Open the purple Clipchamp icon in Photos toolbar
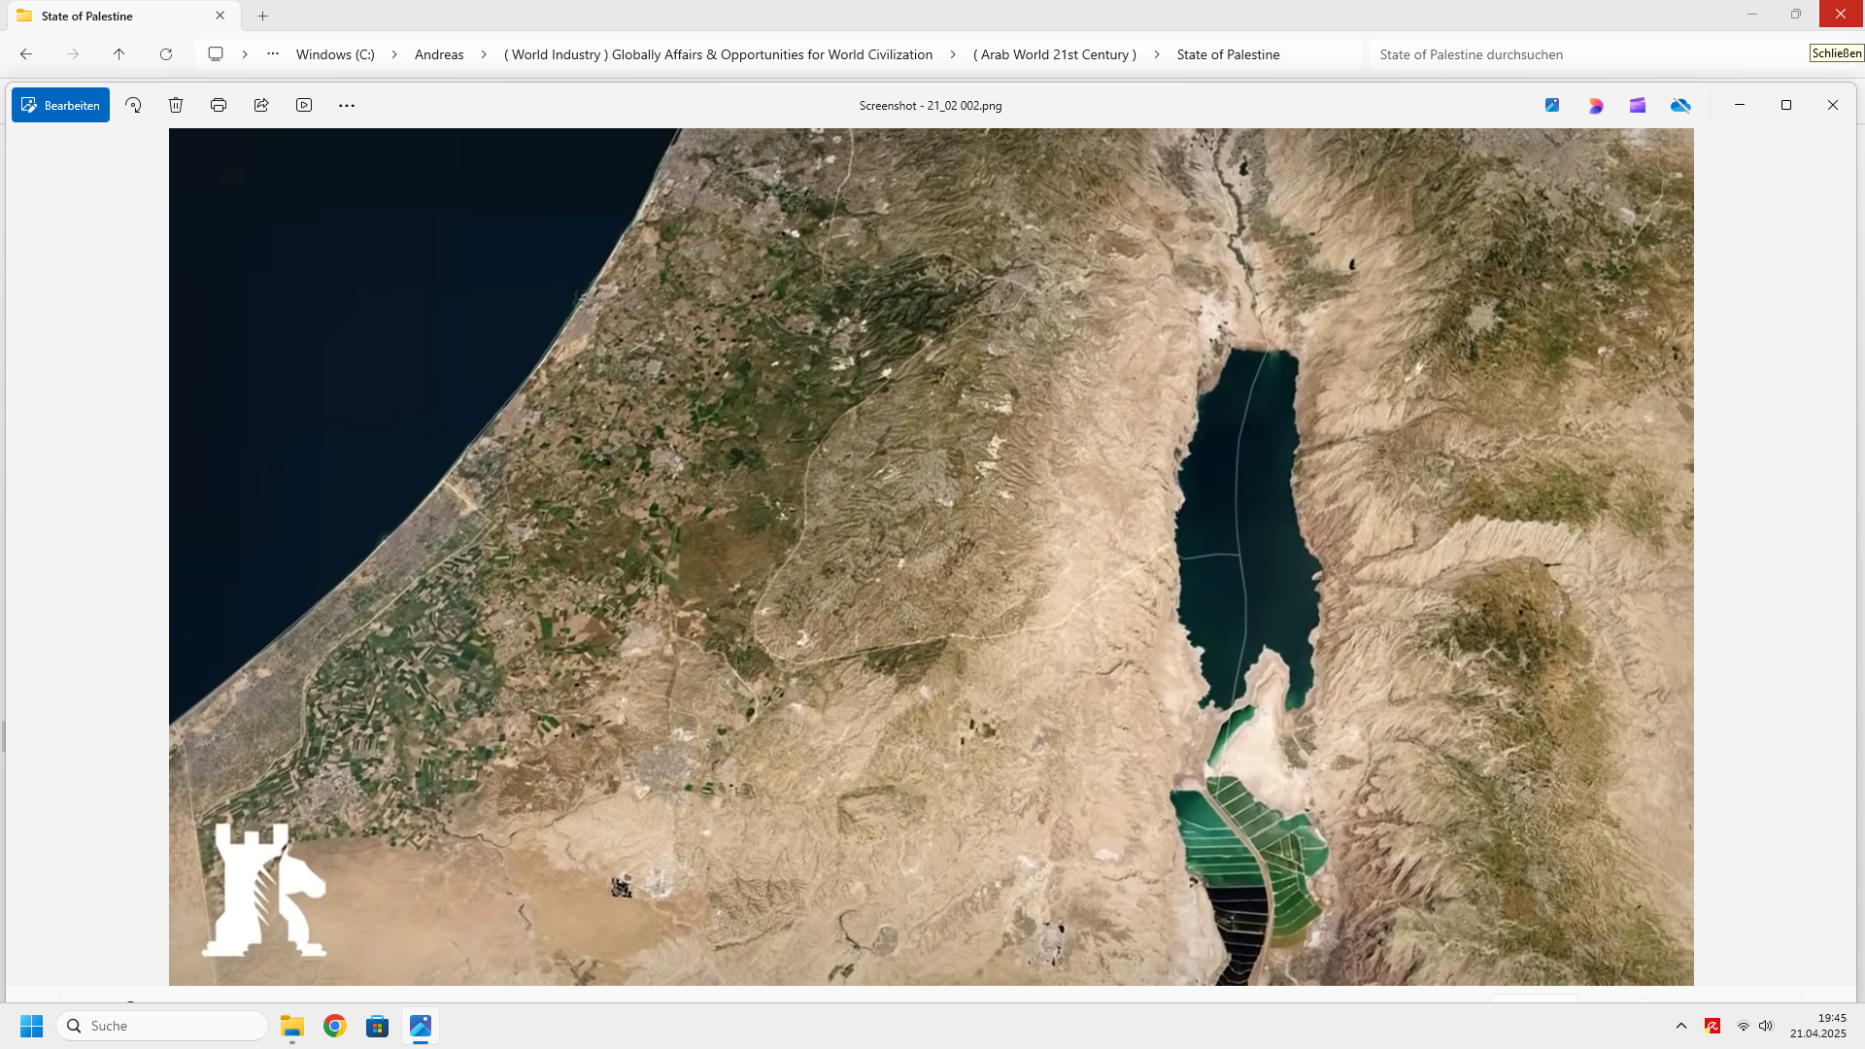The image size is (1865, 1049). (x=1638, y=105)
